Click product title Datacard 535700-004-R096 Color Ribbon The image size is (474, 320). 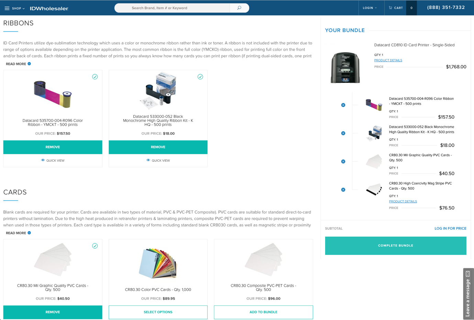pos(53,123)
